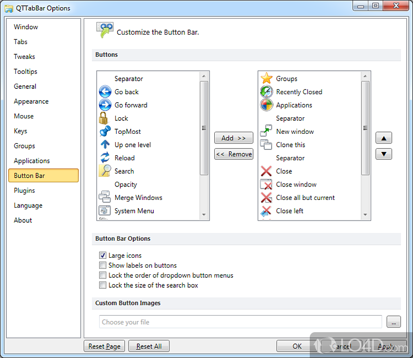Click the red X Close icon
Viewport: 413px width, 358px height.
[x=266, y=171]
